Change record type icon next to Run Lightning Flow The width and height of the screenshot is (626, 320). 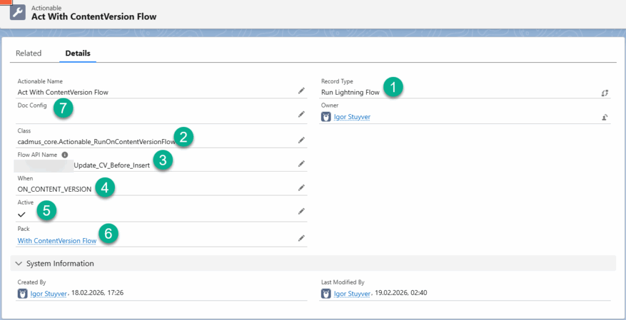click(605, 93)
